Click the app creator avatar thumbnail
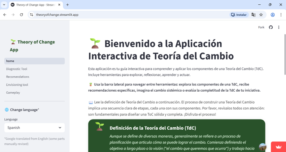The height and width of the screenshot is (152, 286). point(262,147)
